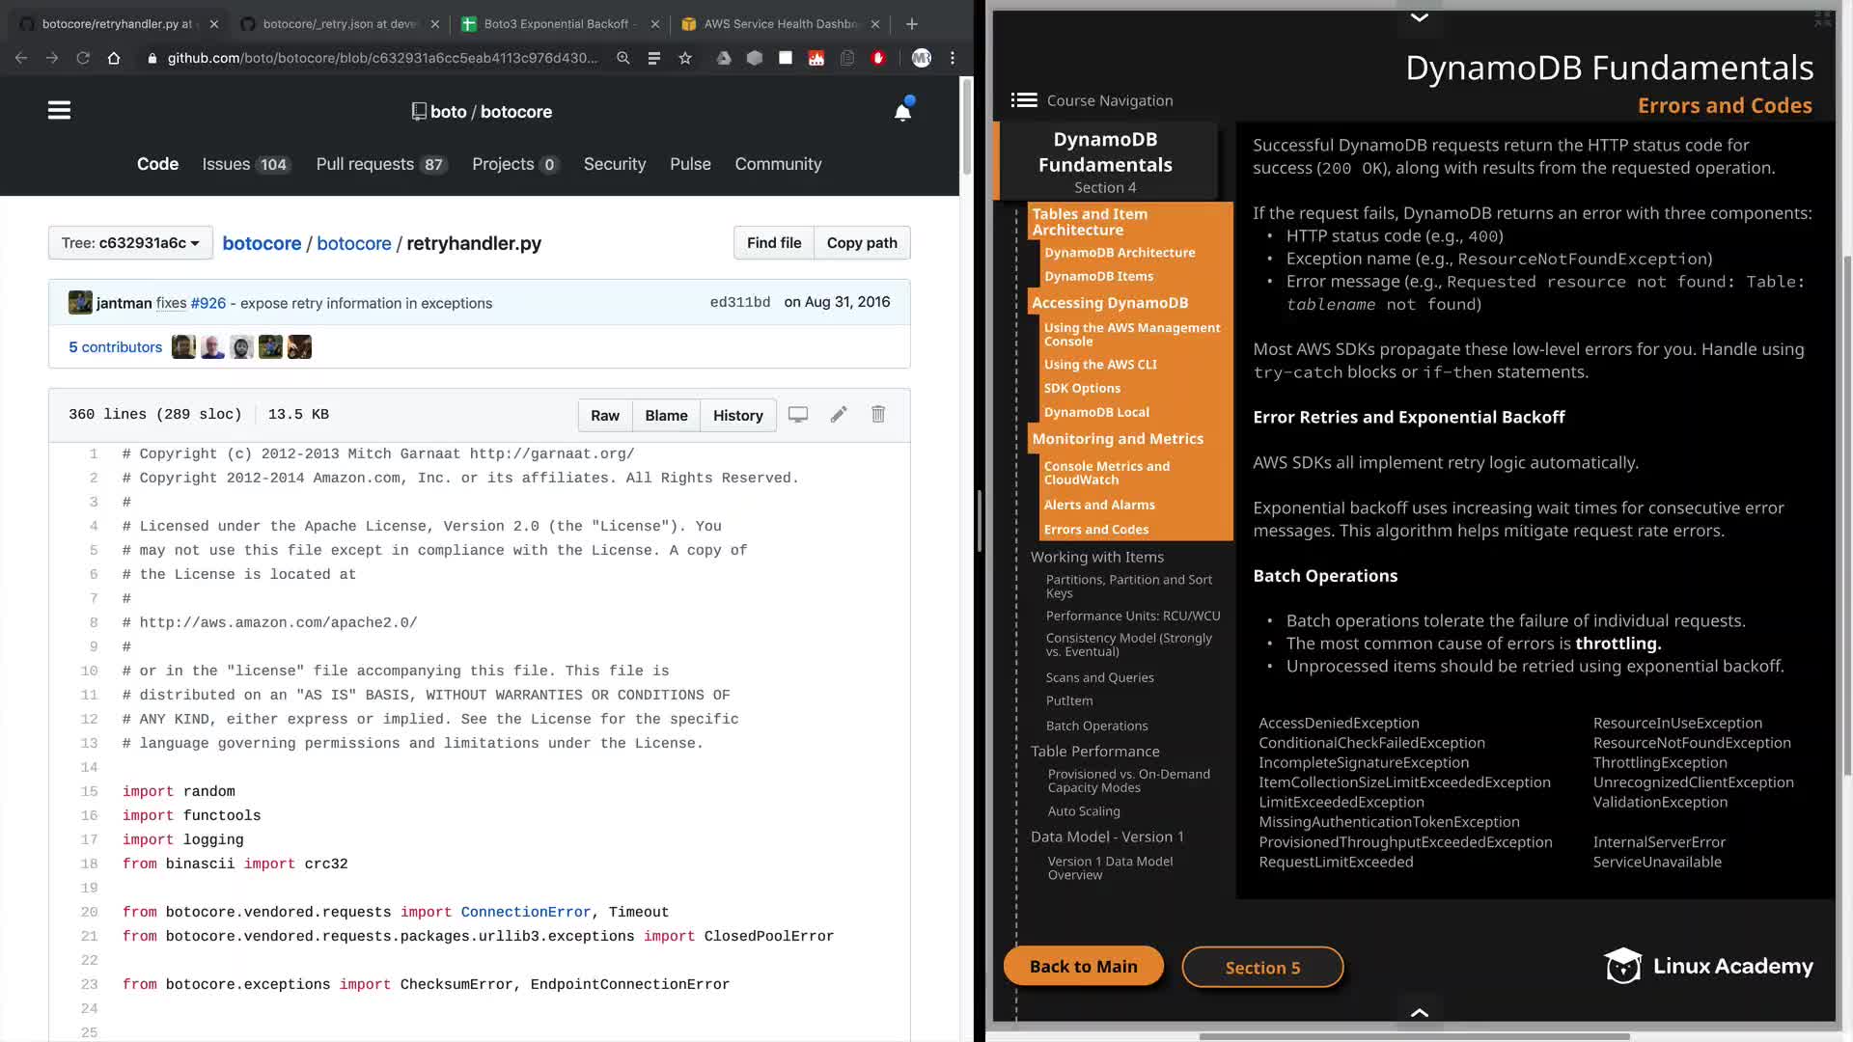Screen dimensions: 1853x1042
Task: Collapse the top chevron on course panel
Action: 1420,17
